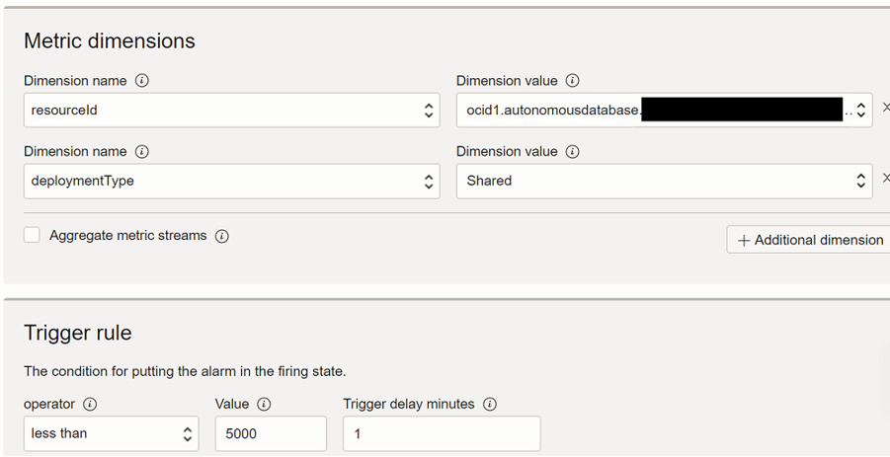Open the ocid1.autonomousdatabase dimension value dropdown
Viewport: 890px width, 457px height.
coord(663,111)
